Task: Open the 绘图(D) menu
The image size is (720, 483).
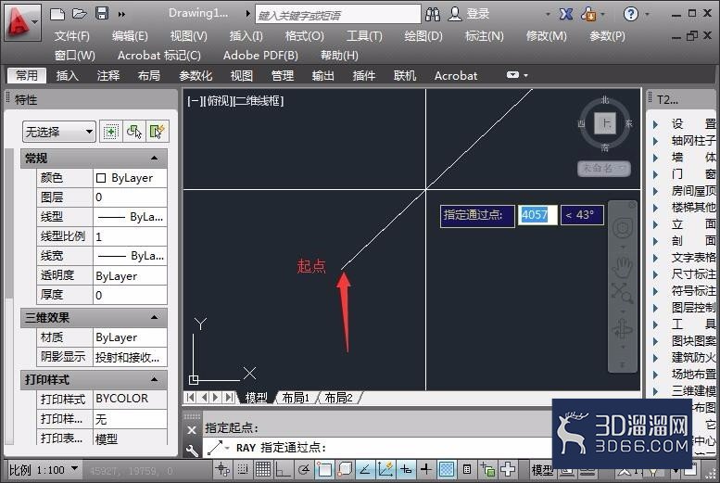Action: pos(423,36)
